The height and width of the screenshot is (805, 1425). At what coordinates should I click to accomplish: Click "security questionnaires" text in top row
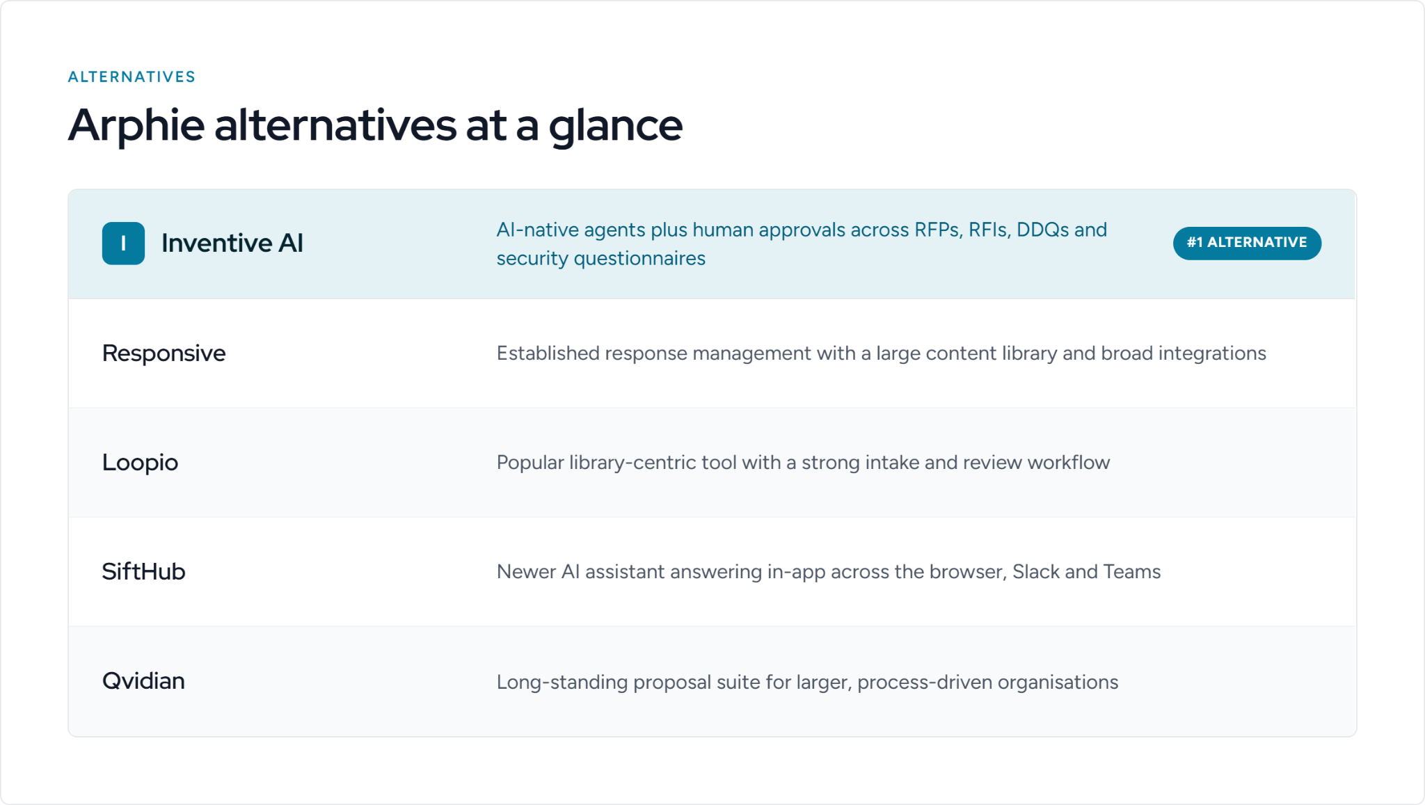[601, 259]
